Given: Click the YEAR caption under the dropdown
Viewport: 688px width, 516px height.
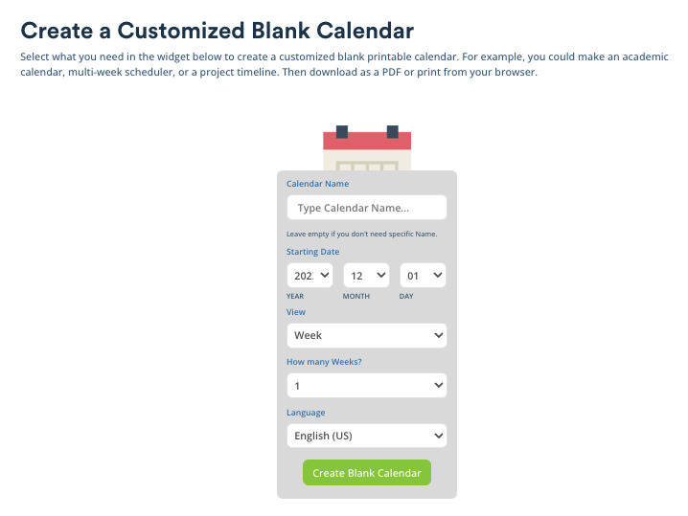Looking at the screenshot, I should [295, 297].
